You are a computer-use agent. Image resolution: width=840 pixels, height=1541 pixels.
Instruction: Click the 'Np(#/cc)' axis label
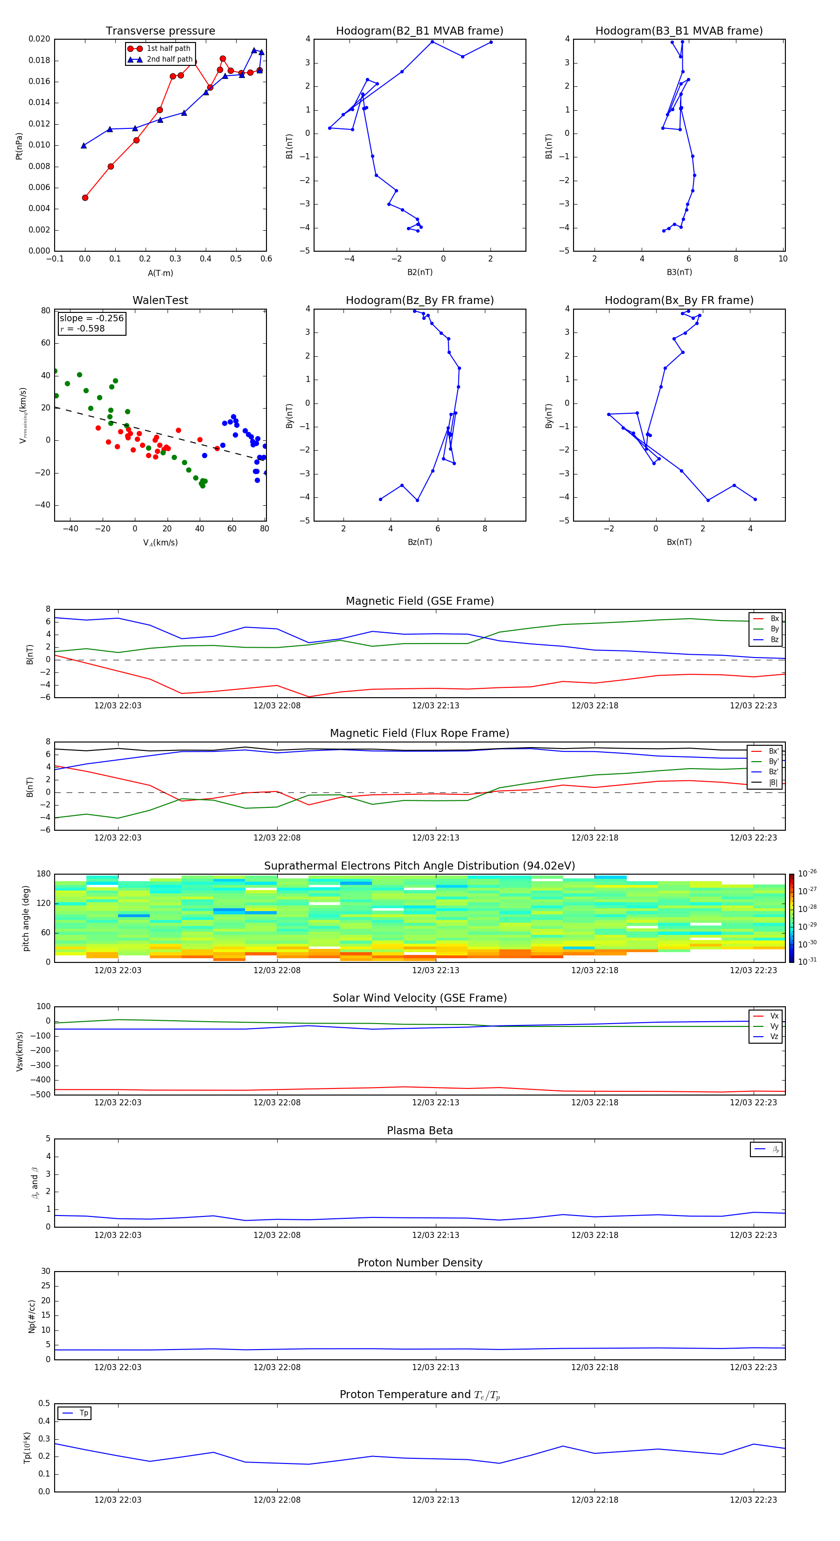pyautogui.click(x=32, y=1315)
